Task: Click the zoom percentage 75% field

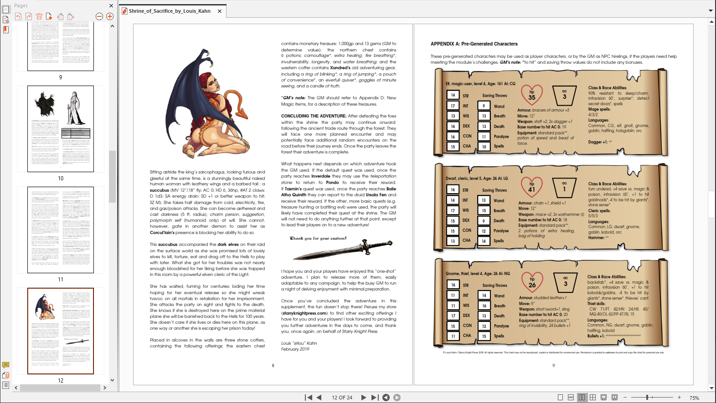Action: coord(694,398)
